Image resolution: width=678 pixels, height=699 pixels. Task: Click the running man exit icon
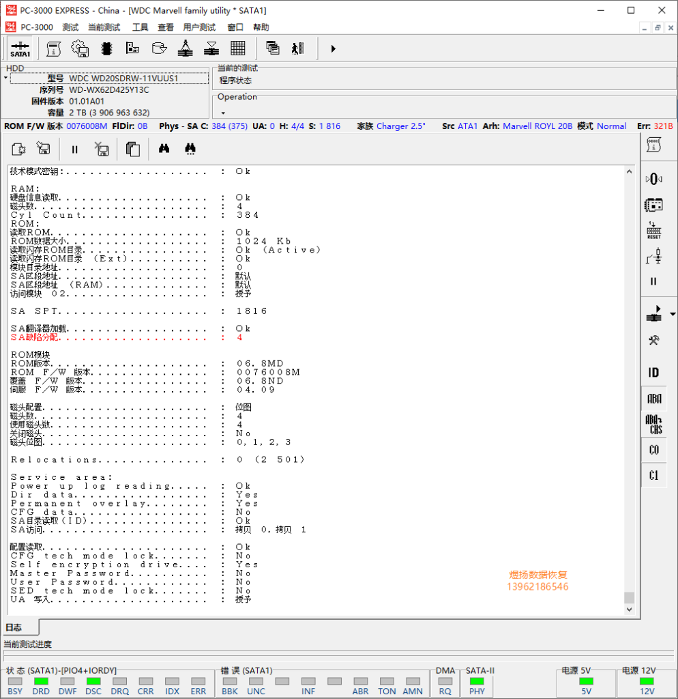coord(298,48)
